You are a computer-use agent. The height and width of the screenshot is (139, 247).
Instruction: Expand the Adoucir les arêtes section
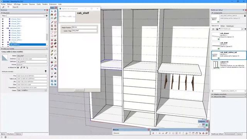pyautogui.click(x=228, y=97)
